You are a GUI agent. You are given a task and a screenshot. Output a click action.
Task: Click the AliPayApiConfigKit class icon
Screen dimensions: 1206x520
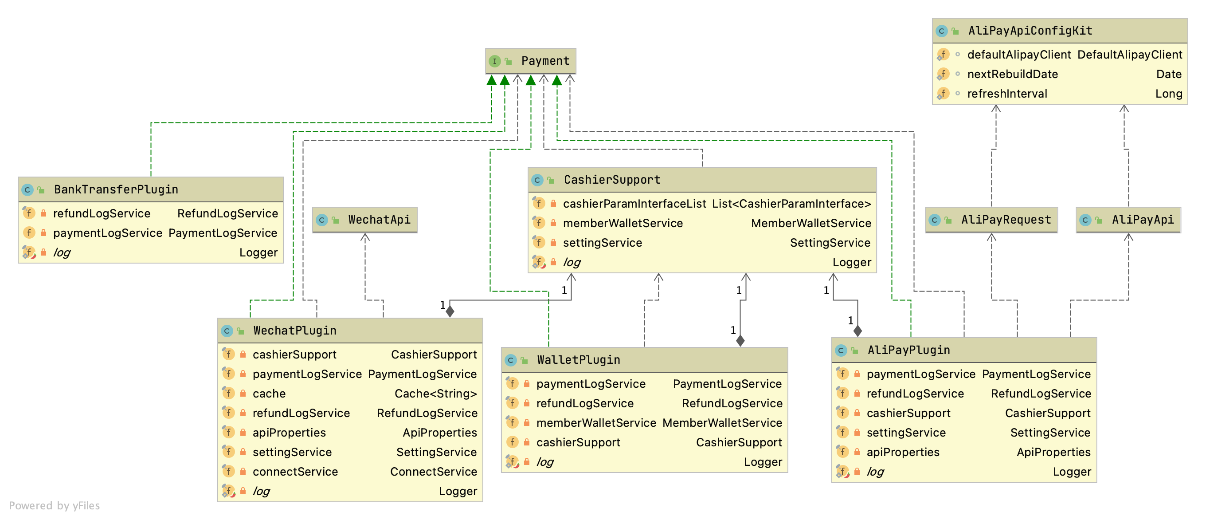pyautogui.click(x=941, y=31)
